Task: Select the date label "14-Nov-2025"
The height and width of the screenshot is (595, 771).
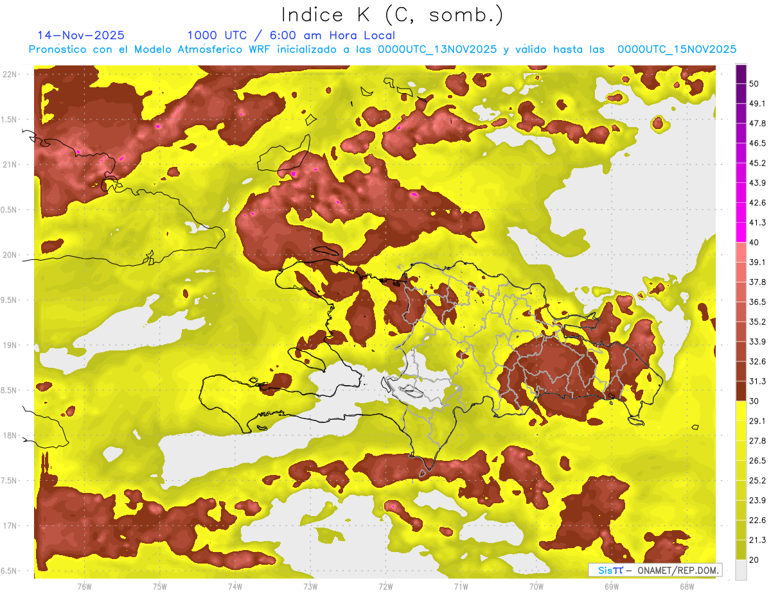Action: point(81,36)
